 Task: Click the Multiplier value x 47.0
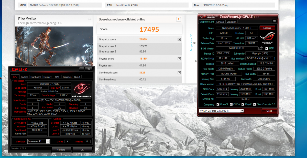coord(37,126)
